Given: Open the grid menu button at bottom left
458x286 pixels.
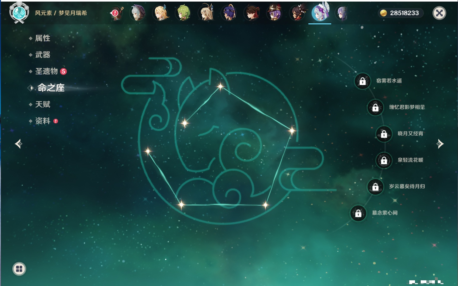Looking at the screenshot, I should [19, 269].
